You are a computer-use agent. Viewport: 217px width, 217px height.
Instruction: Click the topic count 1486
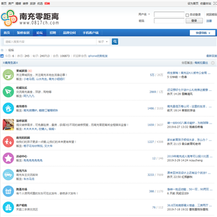click(x=151, y=108)
